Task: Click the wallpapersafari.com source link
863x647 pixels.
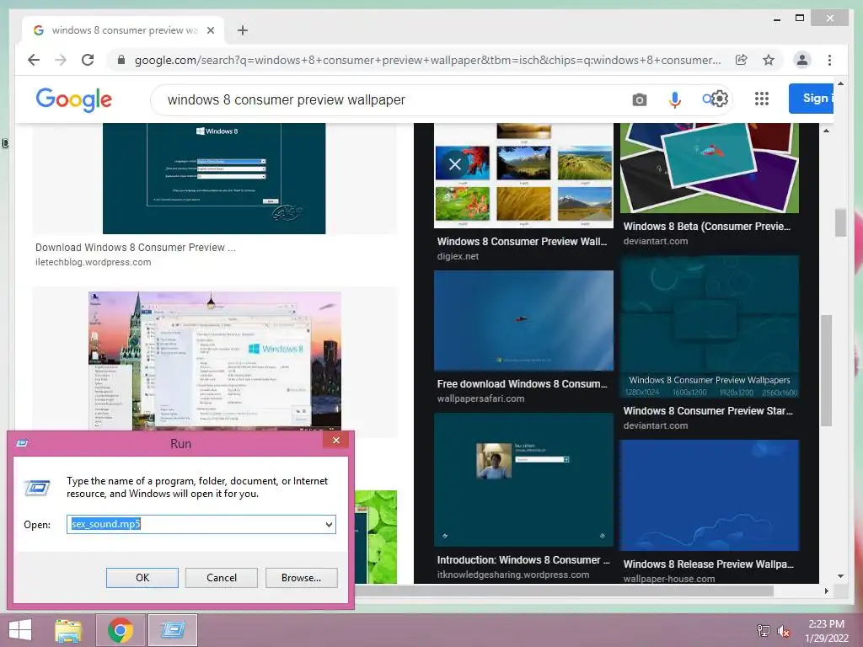Action: click(x=480, y=398)
